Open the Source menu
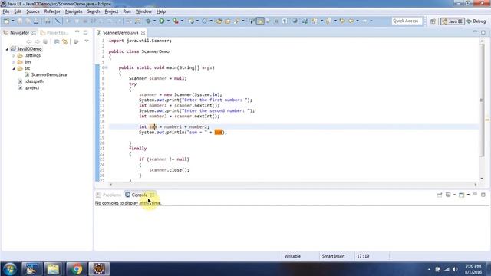This screenshot has width=491, height=276. (x=33, y=11)
